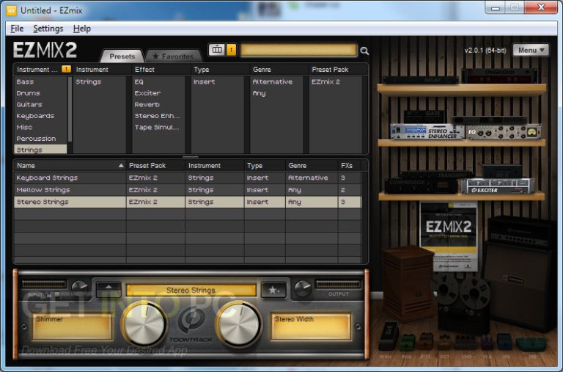Open the File menu
The height and width of the screenshot is (372, 563).
tap(18, 29)
